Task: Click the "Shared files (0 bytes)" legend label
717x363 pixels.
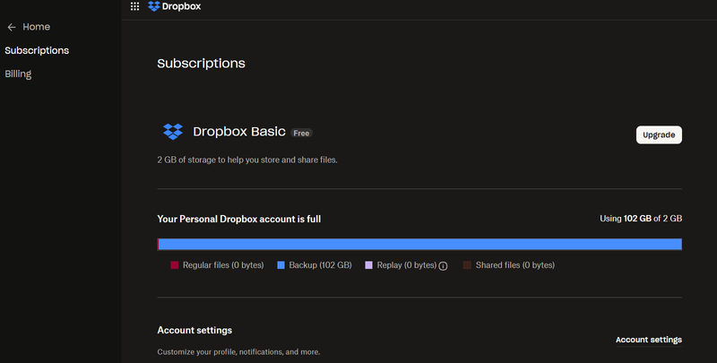Action: pyautogui.click(x=514, y=265)
